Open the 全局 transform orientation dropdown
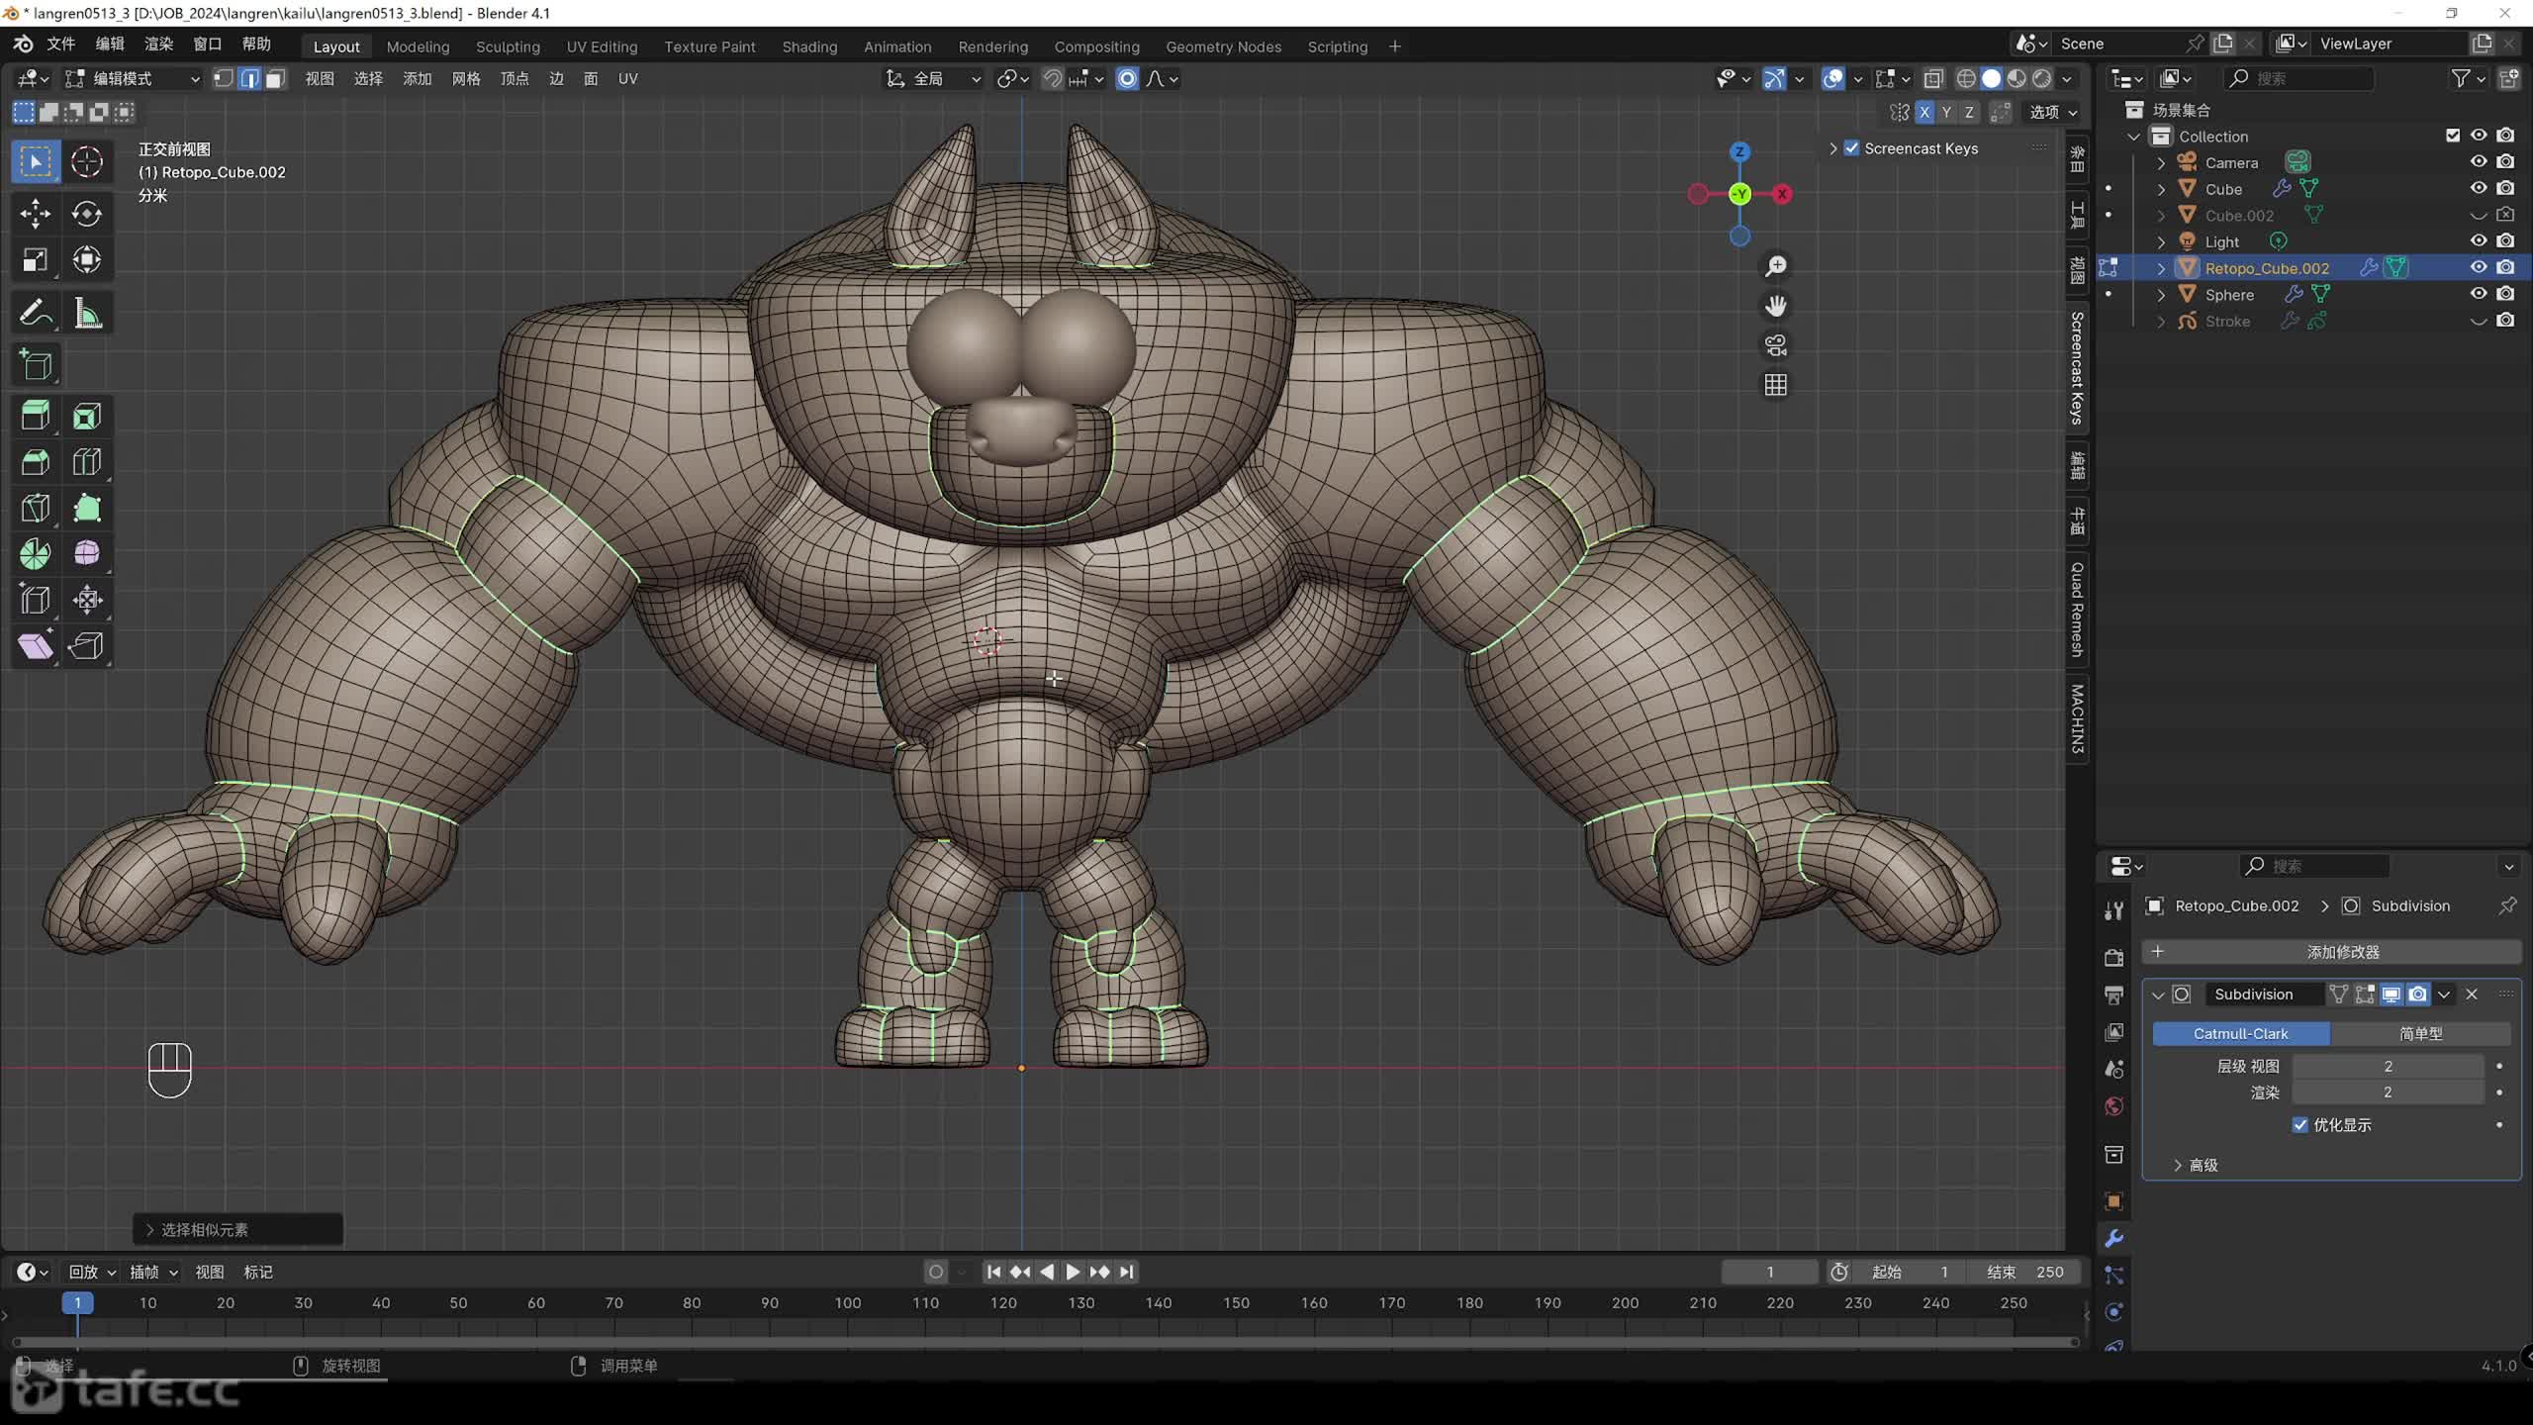The width and height of the screenshot is (2533, 1425). tap(934, 78)
